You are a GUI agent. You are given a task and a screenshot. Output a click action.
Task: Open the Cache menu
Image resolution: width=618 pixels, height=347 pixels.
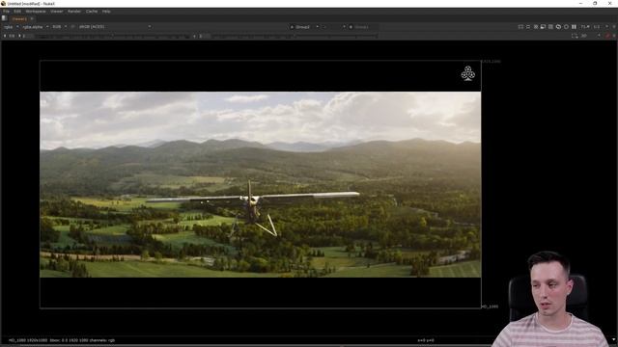pyautogui.click(x=92, y=12)
